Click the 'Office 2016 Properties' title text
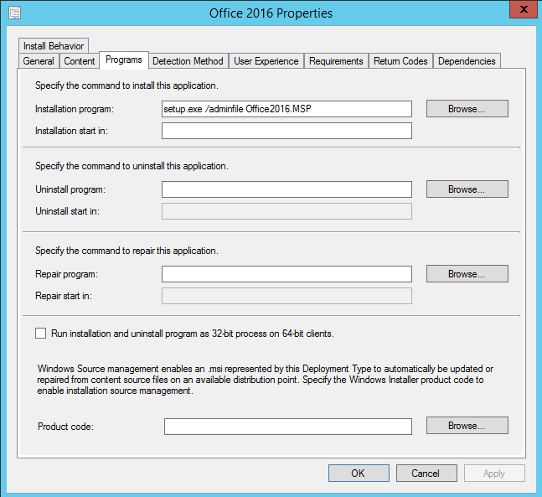Image resolution: width=542 pixels, height=497 pixels. pos(271,13)
